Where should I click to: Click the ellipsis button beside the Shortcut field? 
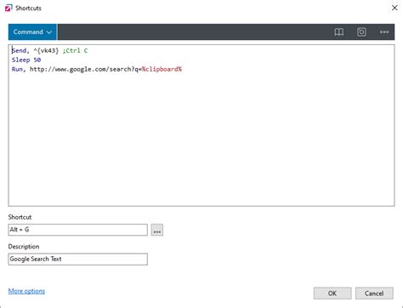tap(157, 230)
